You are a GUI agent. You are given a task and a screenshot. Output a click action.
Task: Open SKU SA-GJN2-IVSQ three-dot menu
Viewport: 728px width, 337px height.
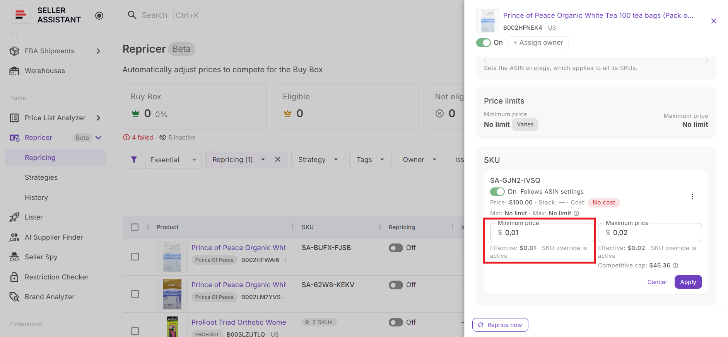(x=692, y=196)
